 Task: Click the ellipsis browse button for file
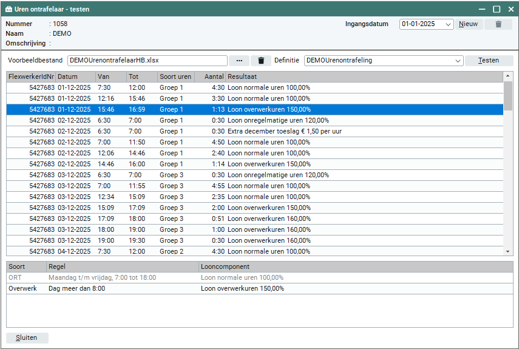(x=239, y=61)
